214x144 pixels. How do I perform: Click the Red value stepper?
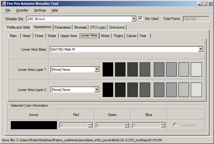tap(90, 125)
